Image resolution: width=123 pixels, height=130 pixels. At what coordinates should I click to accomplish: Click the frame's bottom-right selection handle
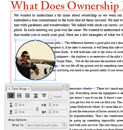[x=55, y=80]
